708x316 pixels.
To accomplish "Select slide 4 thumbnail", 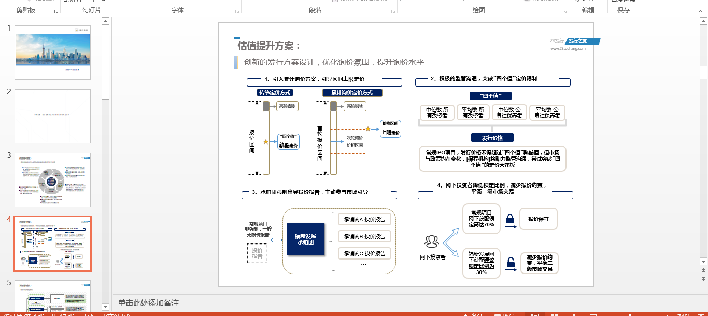I will pos(52,243).
